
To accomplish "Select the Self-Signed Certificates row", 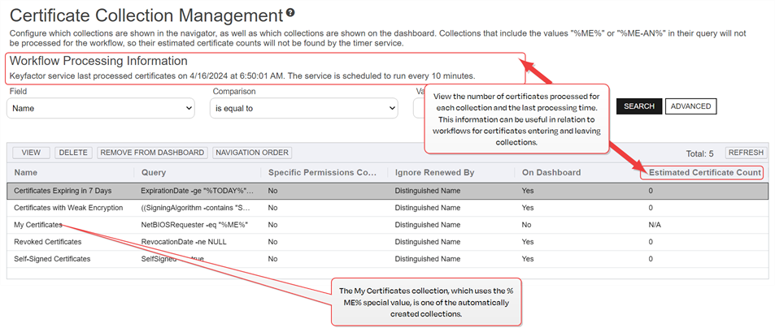I will [52, 259].
